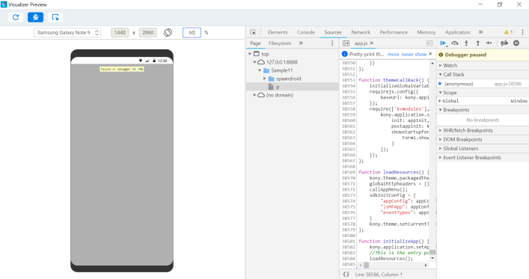Click the width field showing 1440
Viewport: 529px width, 279px height.
pyautogui.click(x=120, y=33)
